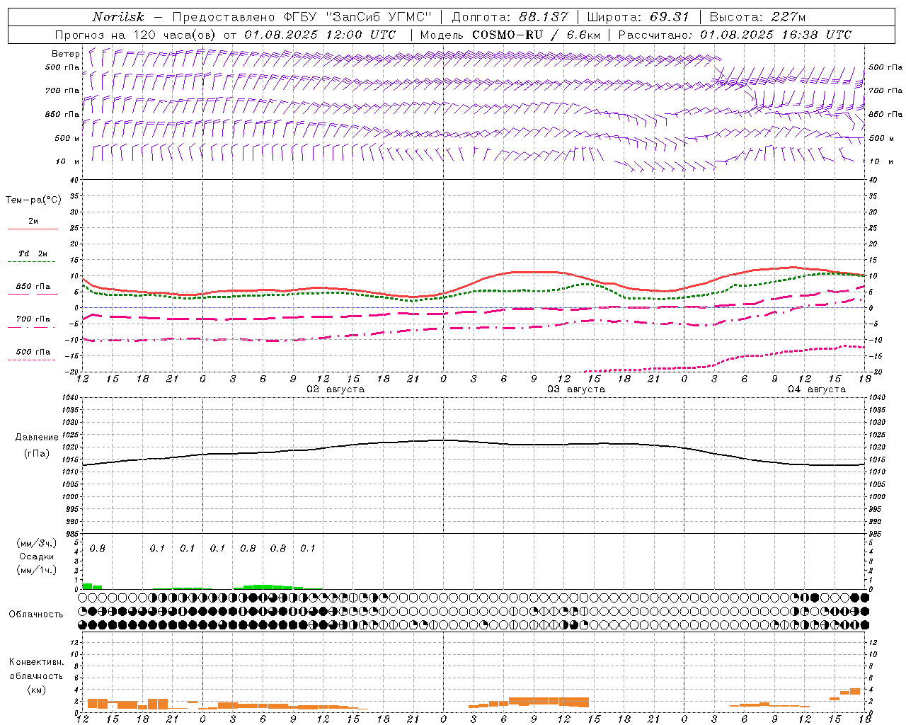Select the "Долгота: 88.137" header field

510,17
